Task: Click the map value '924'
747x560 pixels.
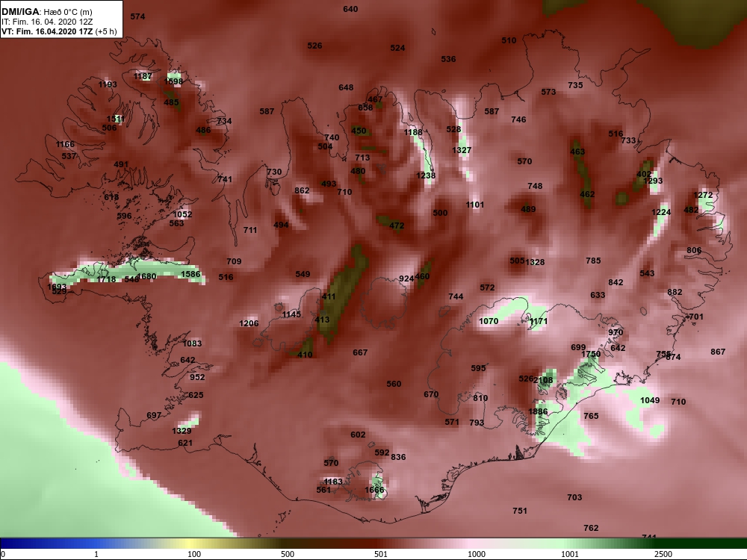Action: point(406,279)
